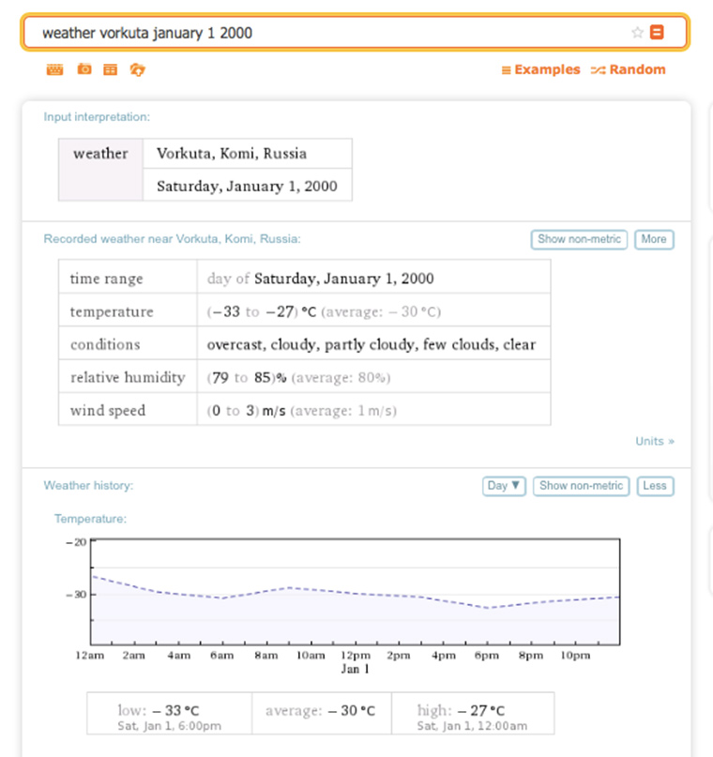The width and height of the screenshot is (713, 757).
Task: Select the Vorkuta, Komi, Russia interpretation cell
Action: click(247, 154)
